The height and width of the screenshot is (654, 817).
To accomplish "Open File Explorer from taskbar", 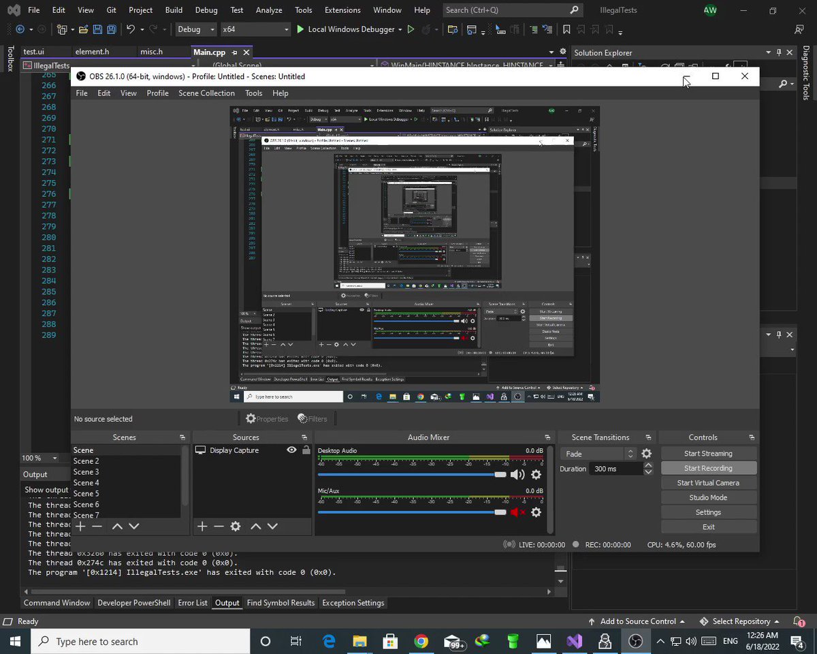I will [359, 641].
